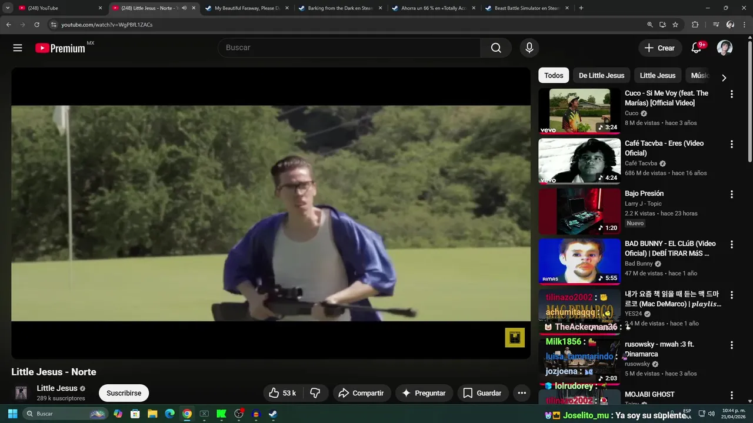This screenshot has height=423, width=753.
Task: Open OBS Studio from the taskbar
Action: [239, 414]
